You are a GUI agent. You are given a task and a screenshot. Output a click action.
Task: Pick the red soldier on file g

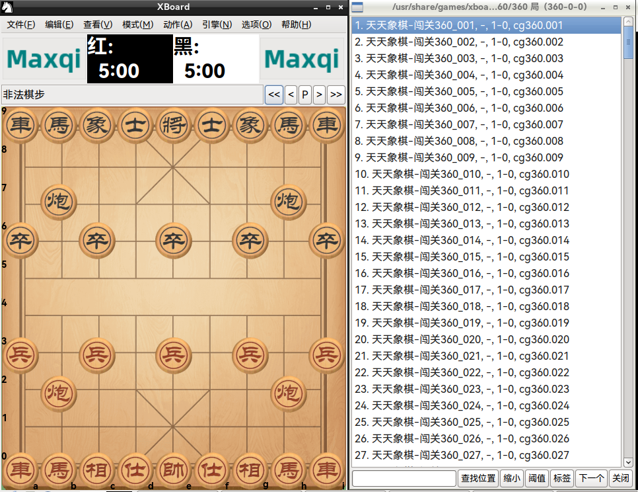[x=250, y=355]
